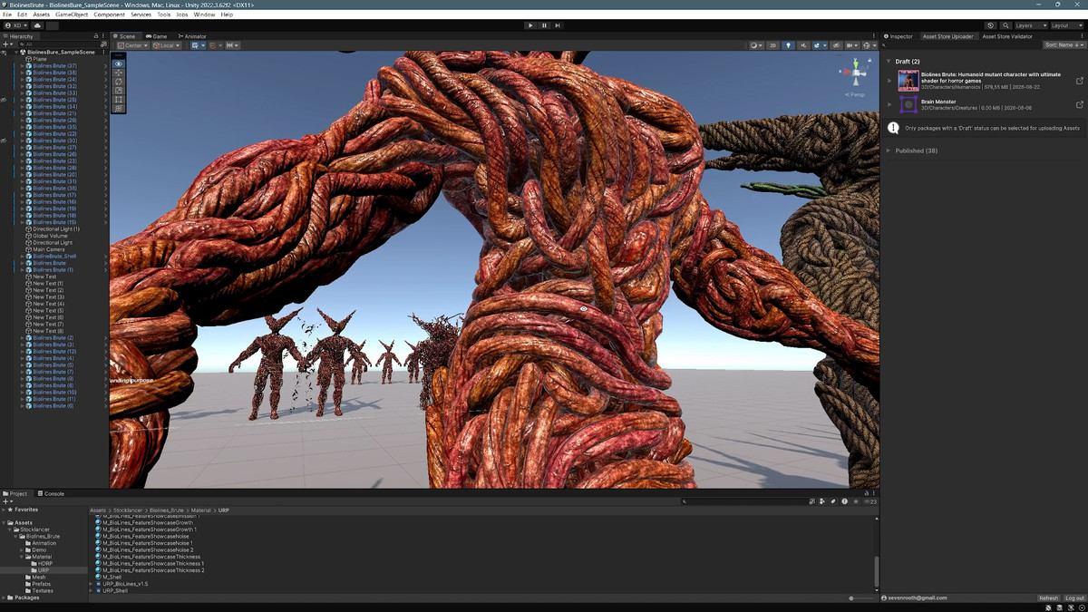Click URP breadcrumb in Project path
This screenshot has height=612, width=1088.
[x=224, y=510]
